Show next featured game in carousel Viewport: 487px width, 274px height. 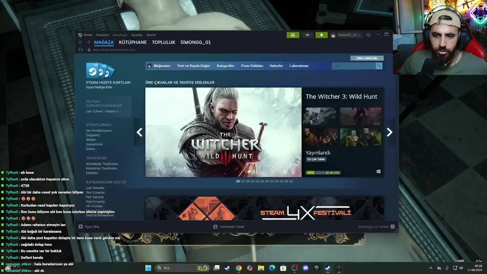click(x=389, y=132)
